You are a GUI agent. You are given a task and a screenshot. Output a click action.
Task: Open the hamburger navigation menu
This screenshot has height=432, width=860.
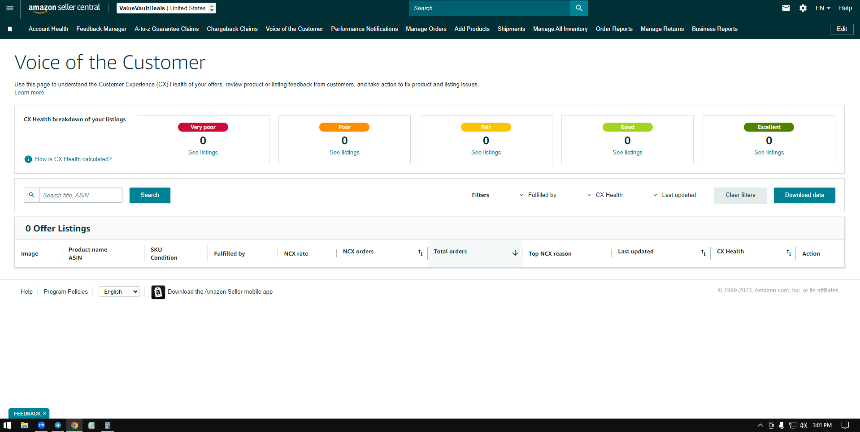click(x=10, y=8)
